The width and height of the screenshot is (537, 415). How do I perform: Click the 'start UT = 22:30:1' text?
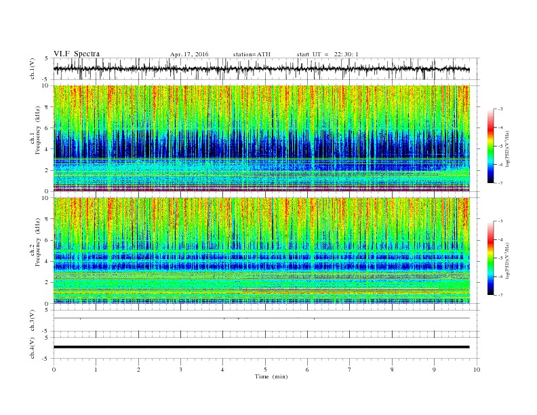327,54
